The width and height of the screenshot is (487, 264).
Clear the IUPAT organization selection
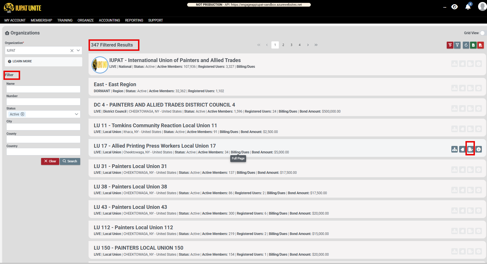pos(72,51)
